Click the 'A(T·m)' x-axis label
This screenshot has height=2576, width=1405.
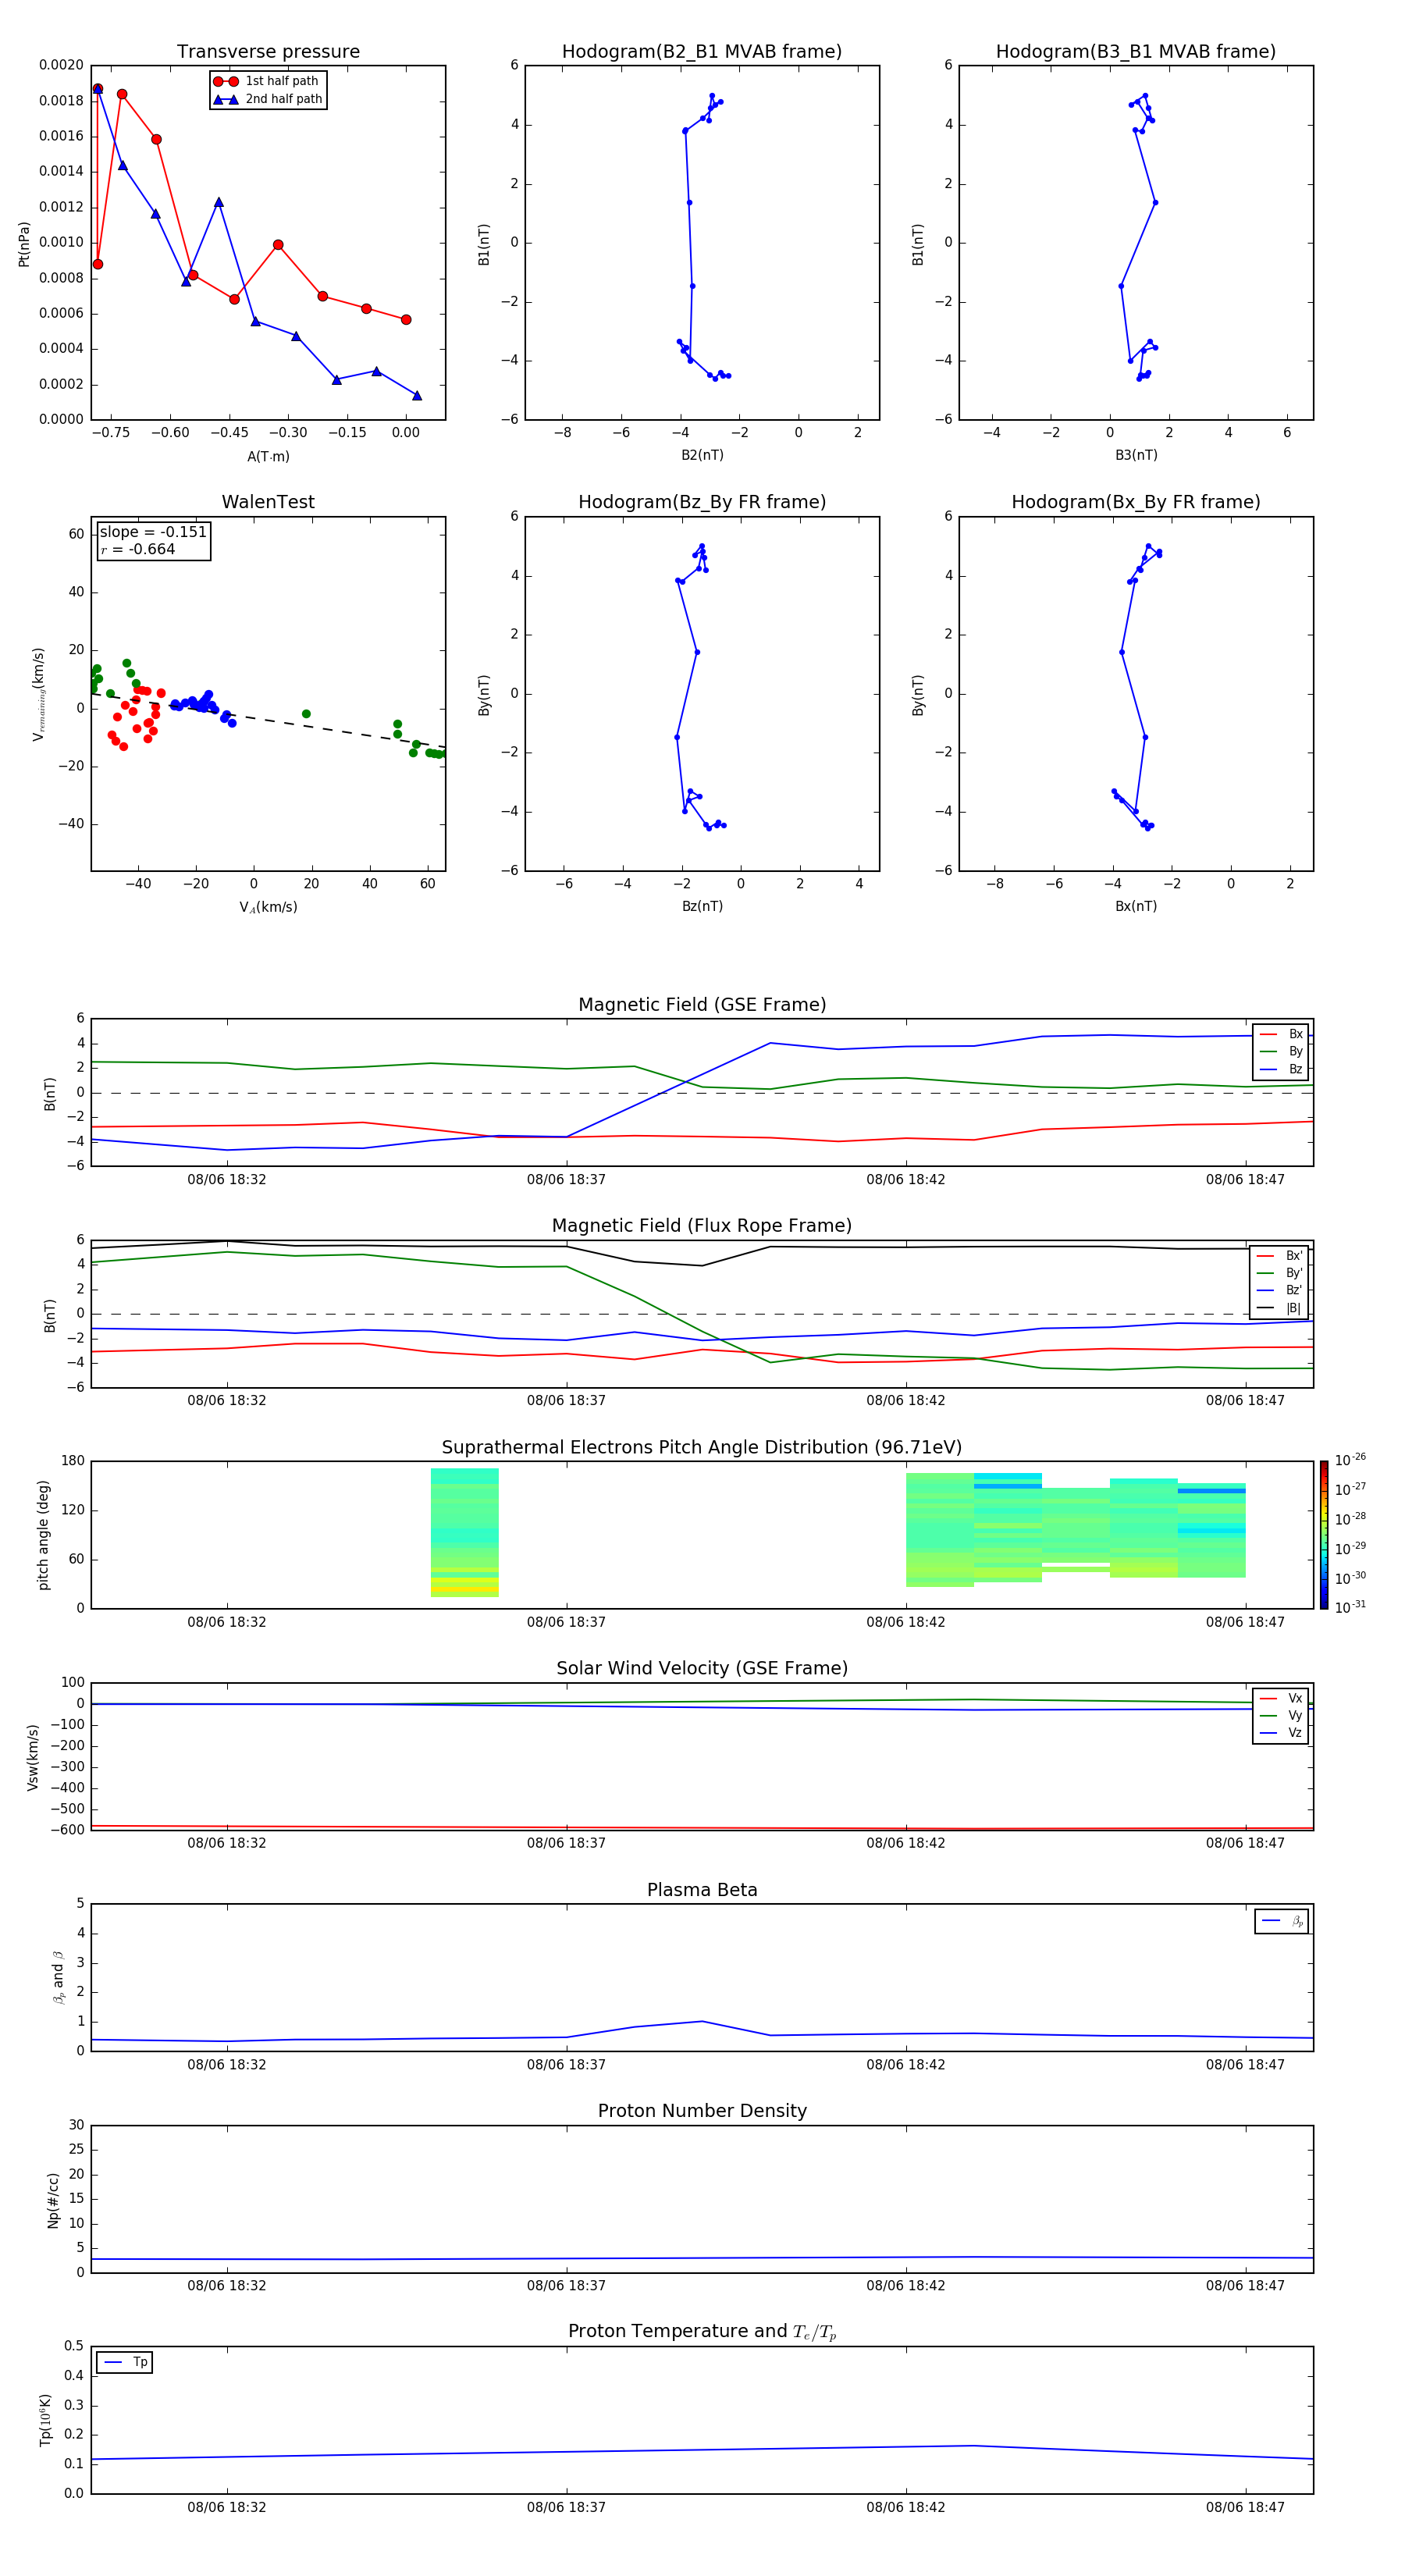point(268,457)
